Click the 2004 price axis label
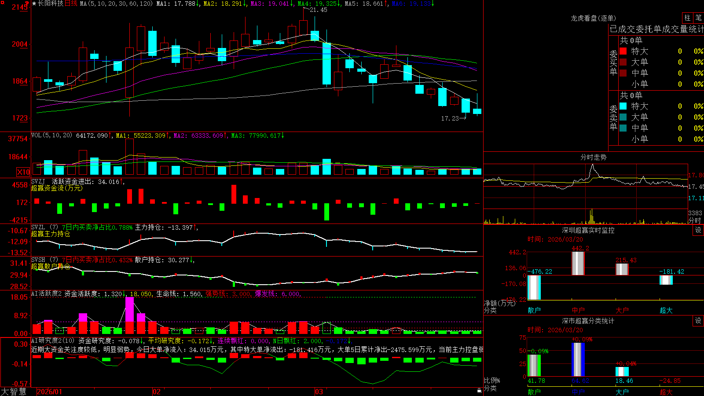This screenshot has height=396, width=704. click(20, 44)
